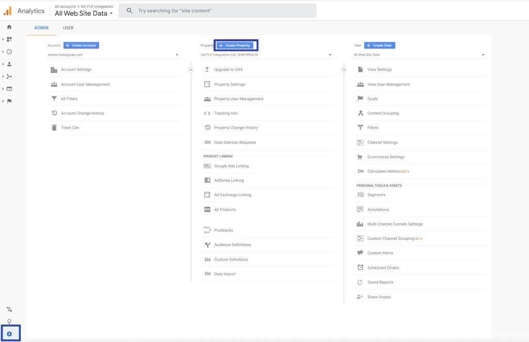Open the Attribution icon in lower sidebar
Image resolution: width=529 pixels, height=342 pixels.
[9, 310]
